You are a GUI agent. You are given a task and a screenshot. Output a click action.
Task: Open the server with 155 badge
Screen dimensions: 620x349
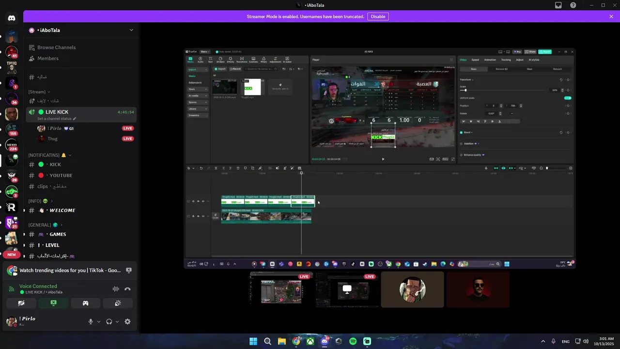[x=12, y=129]
